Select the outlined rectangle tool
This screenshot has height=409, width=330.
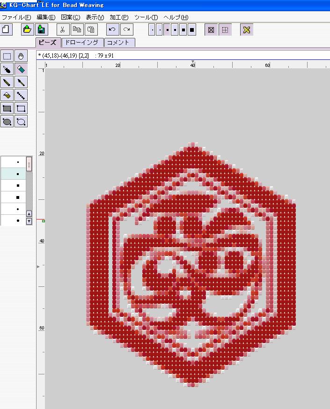coord(21,108)
